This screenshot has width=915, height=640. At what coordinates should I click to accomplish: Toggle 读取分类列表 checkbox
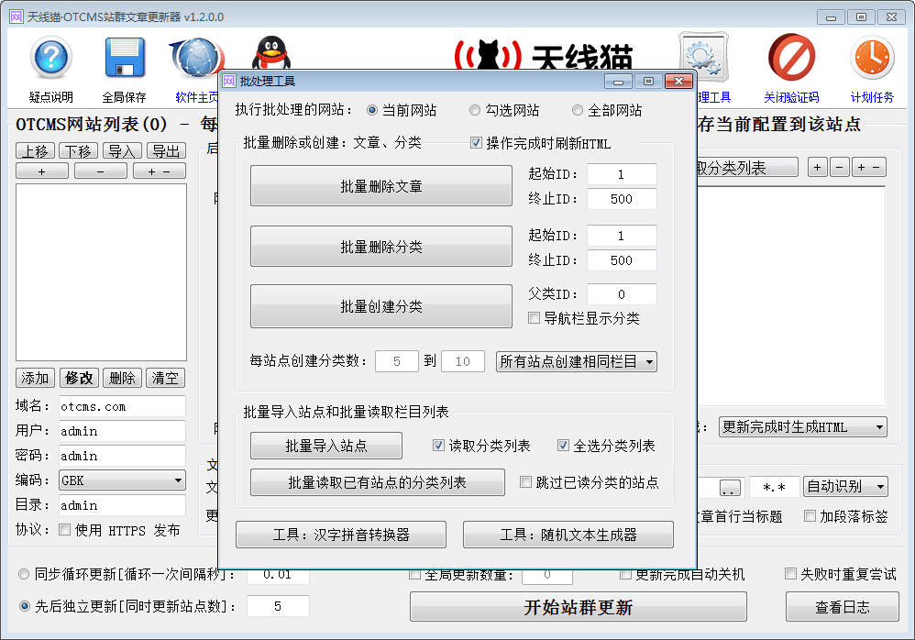438,446
